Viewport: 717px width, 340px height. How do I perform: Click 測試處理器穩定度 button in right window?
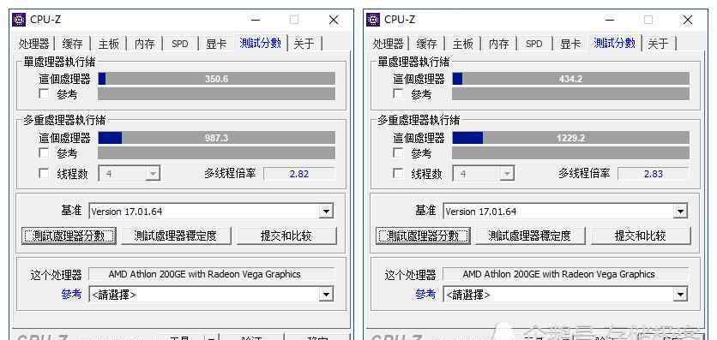pos(530,236)
